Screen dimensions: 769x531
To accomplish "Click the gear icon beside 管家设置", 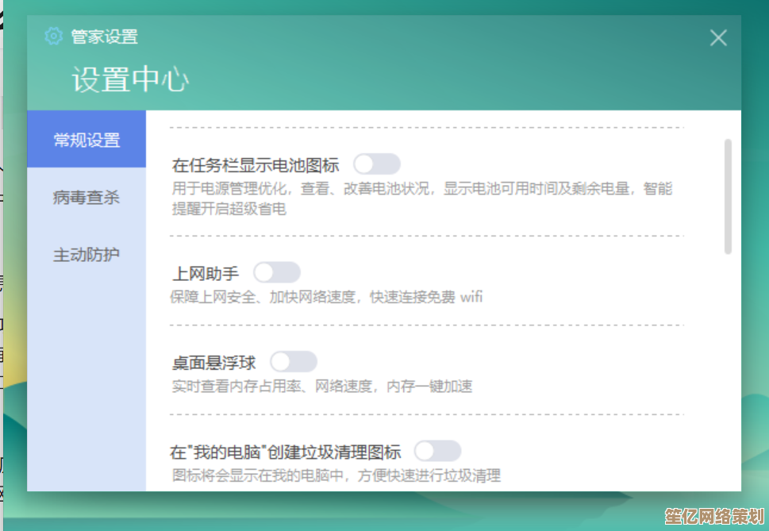I will 53,37.
